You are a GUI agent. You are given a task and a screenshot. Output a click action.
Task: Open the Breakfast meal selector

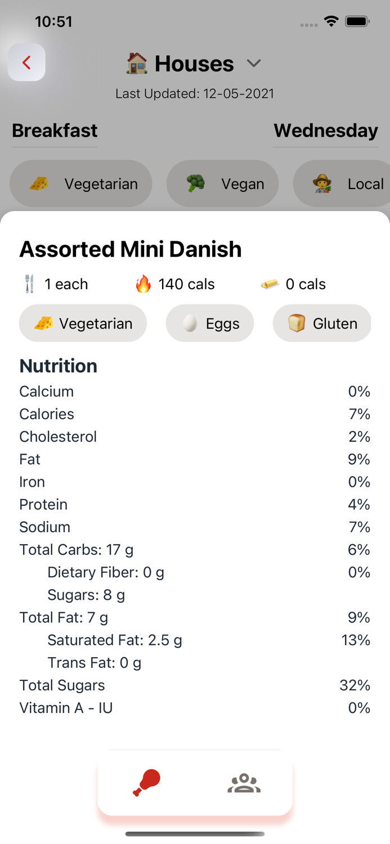coord(55,131)
